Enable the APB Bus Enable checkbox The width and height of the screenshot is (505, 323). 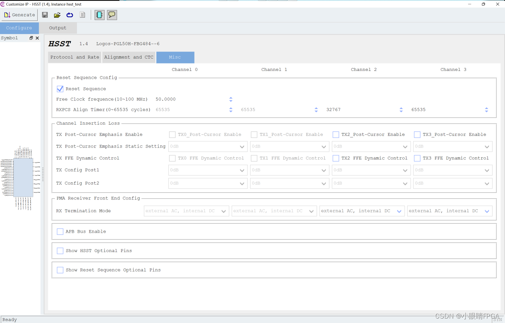pyautogui.click(x=60, y=232)
